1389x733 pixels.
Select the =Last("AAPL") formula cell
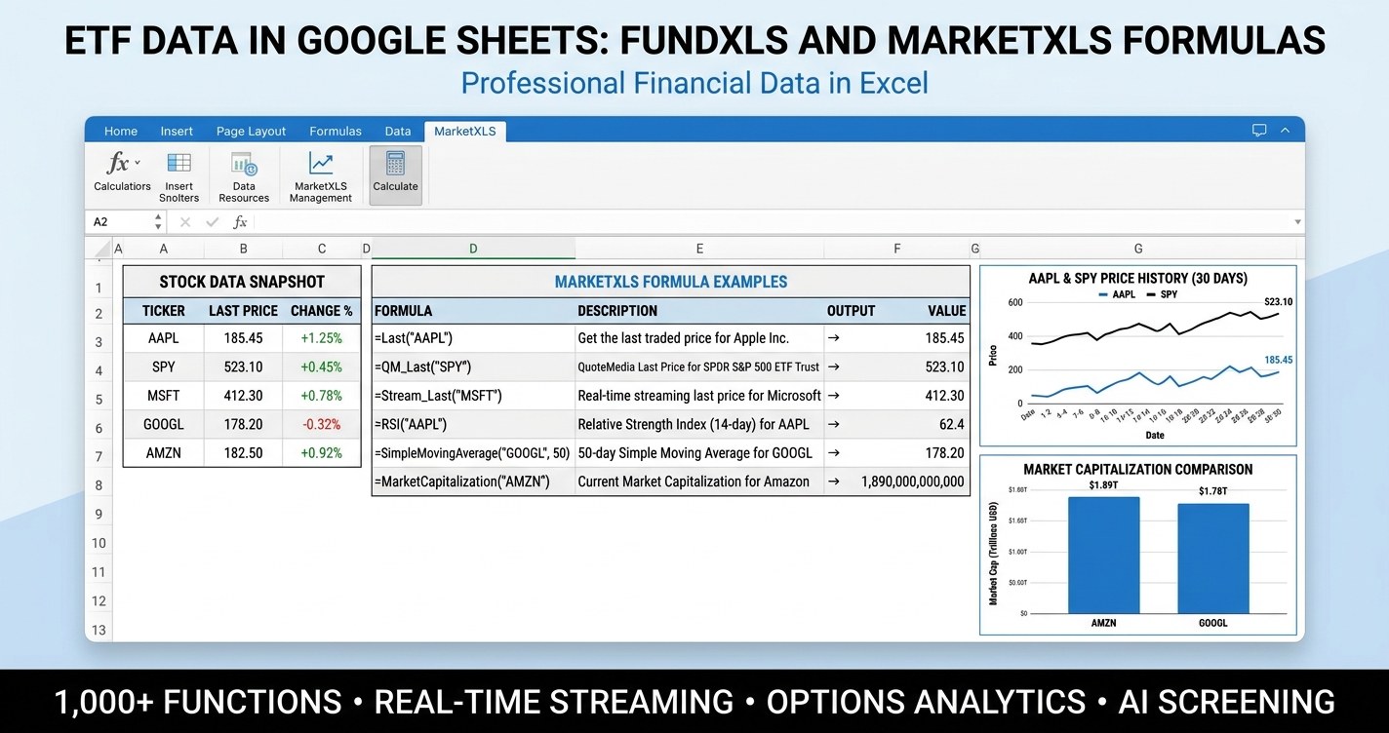click(x=474, y=338)
